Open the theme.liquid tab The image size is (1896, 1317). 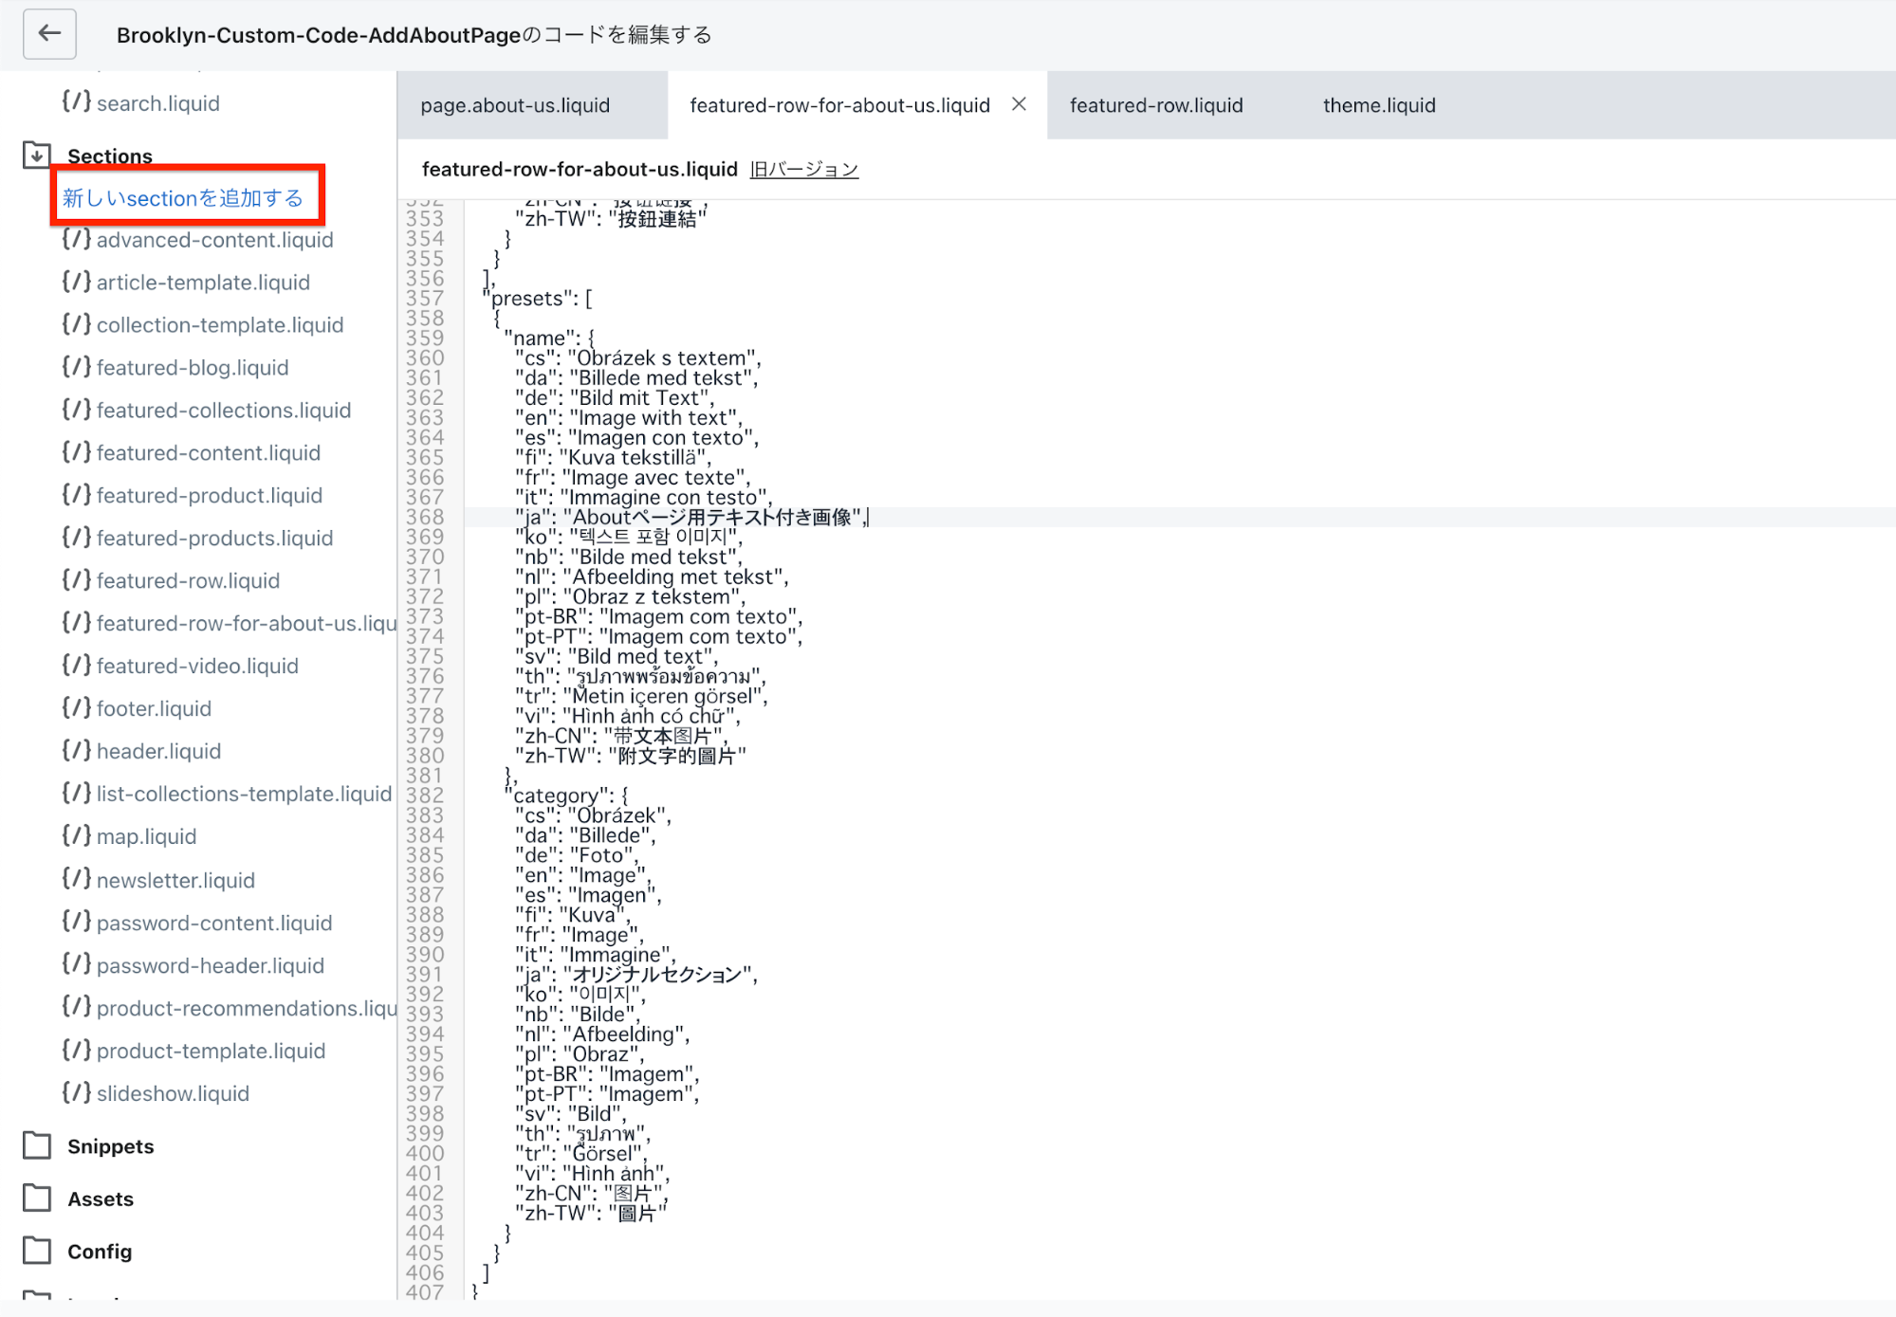(1378, 105)
